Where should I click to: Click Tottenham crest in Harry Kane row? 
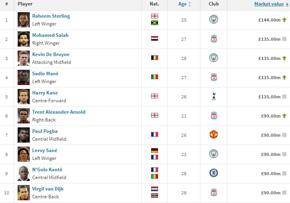point(214,96)
